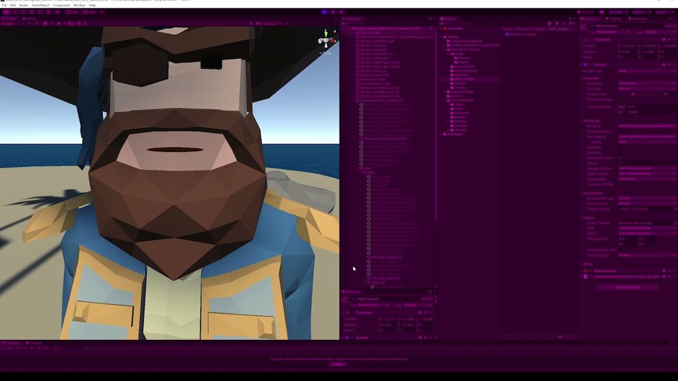Screen dimensions: 678x381
Task: Open the Assets menu
Action: coord(24,5)
